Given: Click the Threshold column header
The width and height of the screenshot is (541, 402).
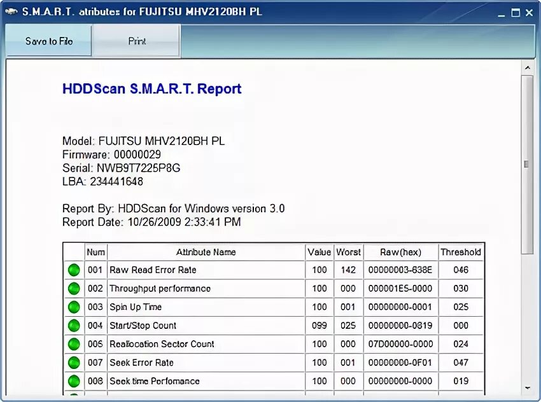Looking at the screenshot, I should click(461, 252).
